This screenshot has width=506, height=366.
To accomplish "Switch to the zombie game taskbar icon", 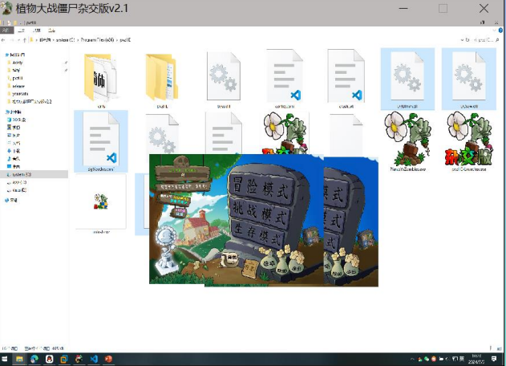I will coord(79,359).
